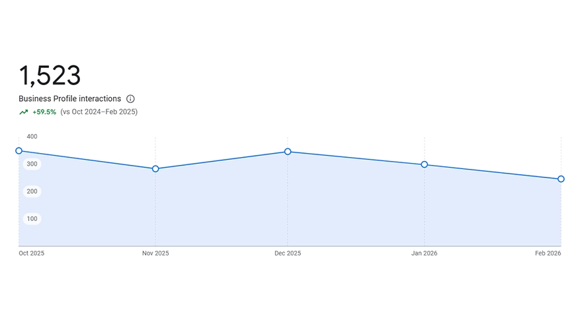Click the 400 y-axis label
This screenshot has width=572, height=320.
point(32,137)
